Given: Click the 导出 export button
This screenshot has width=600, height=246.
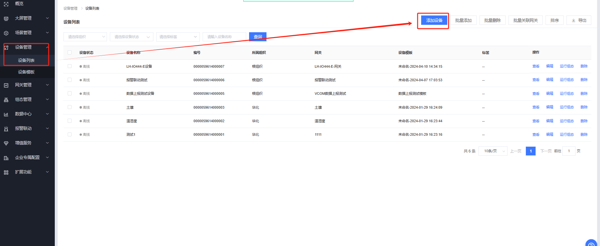Looking at the screenshot, I should pos(579,20).
